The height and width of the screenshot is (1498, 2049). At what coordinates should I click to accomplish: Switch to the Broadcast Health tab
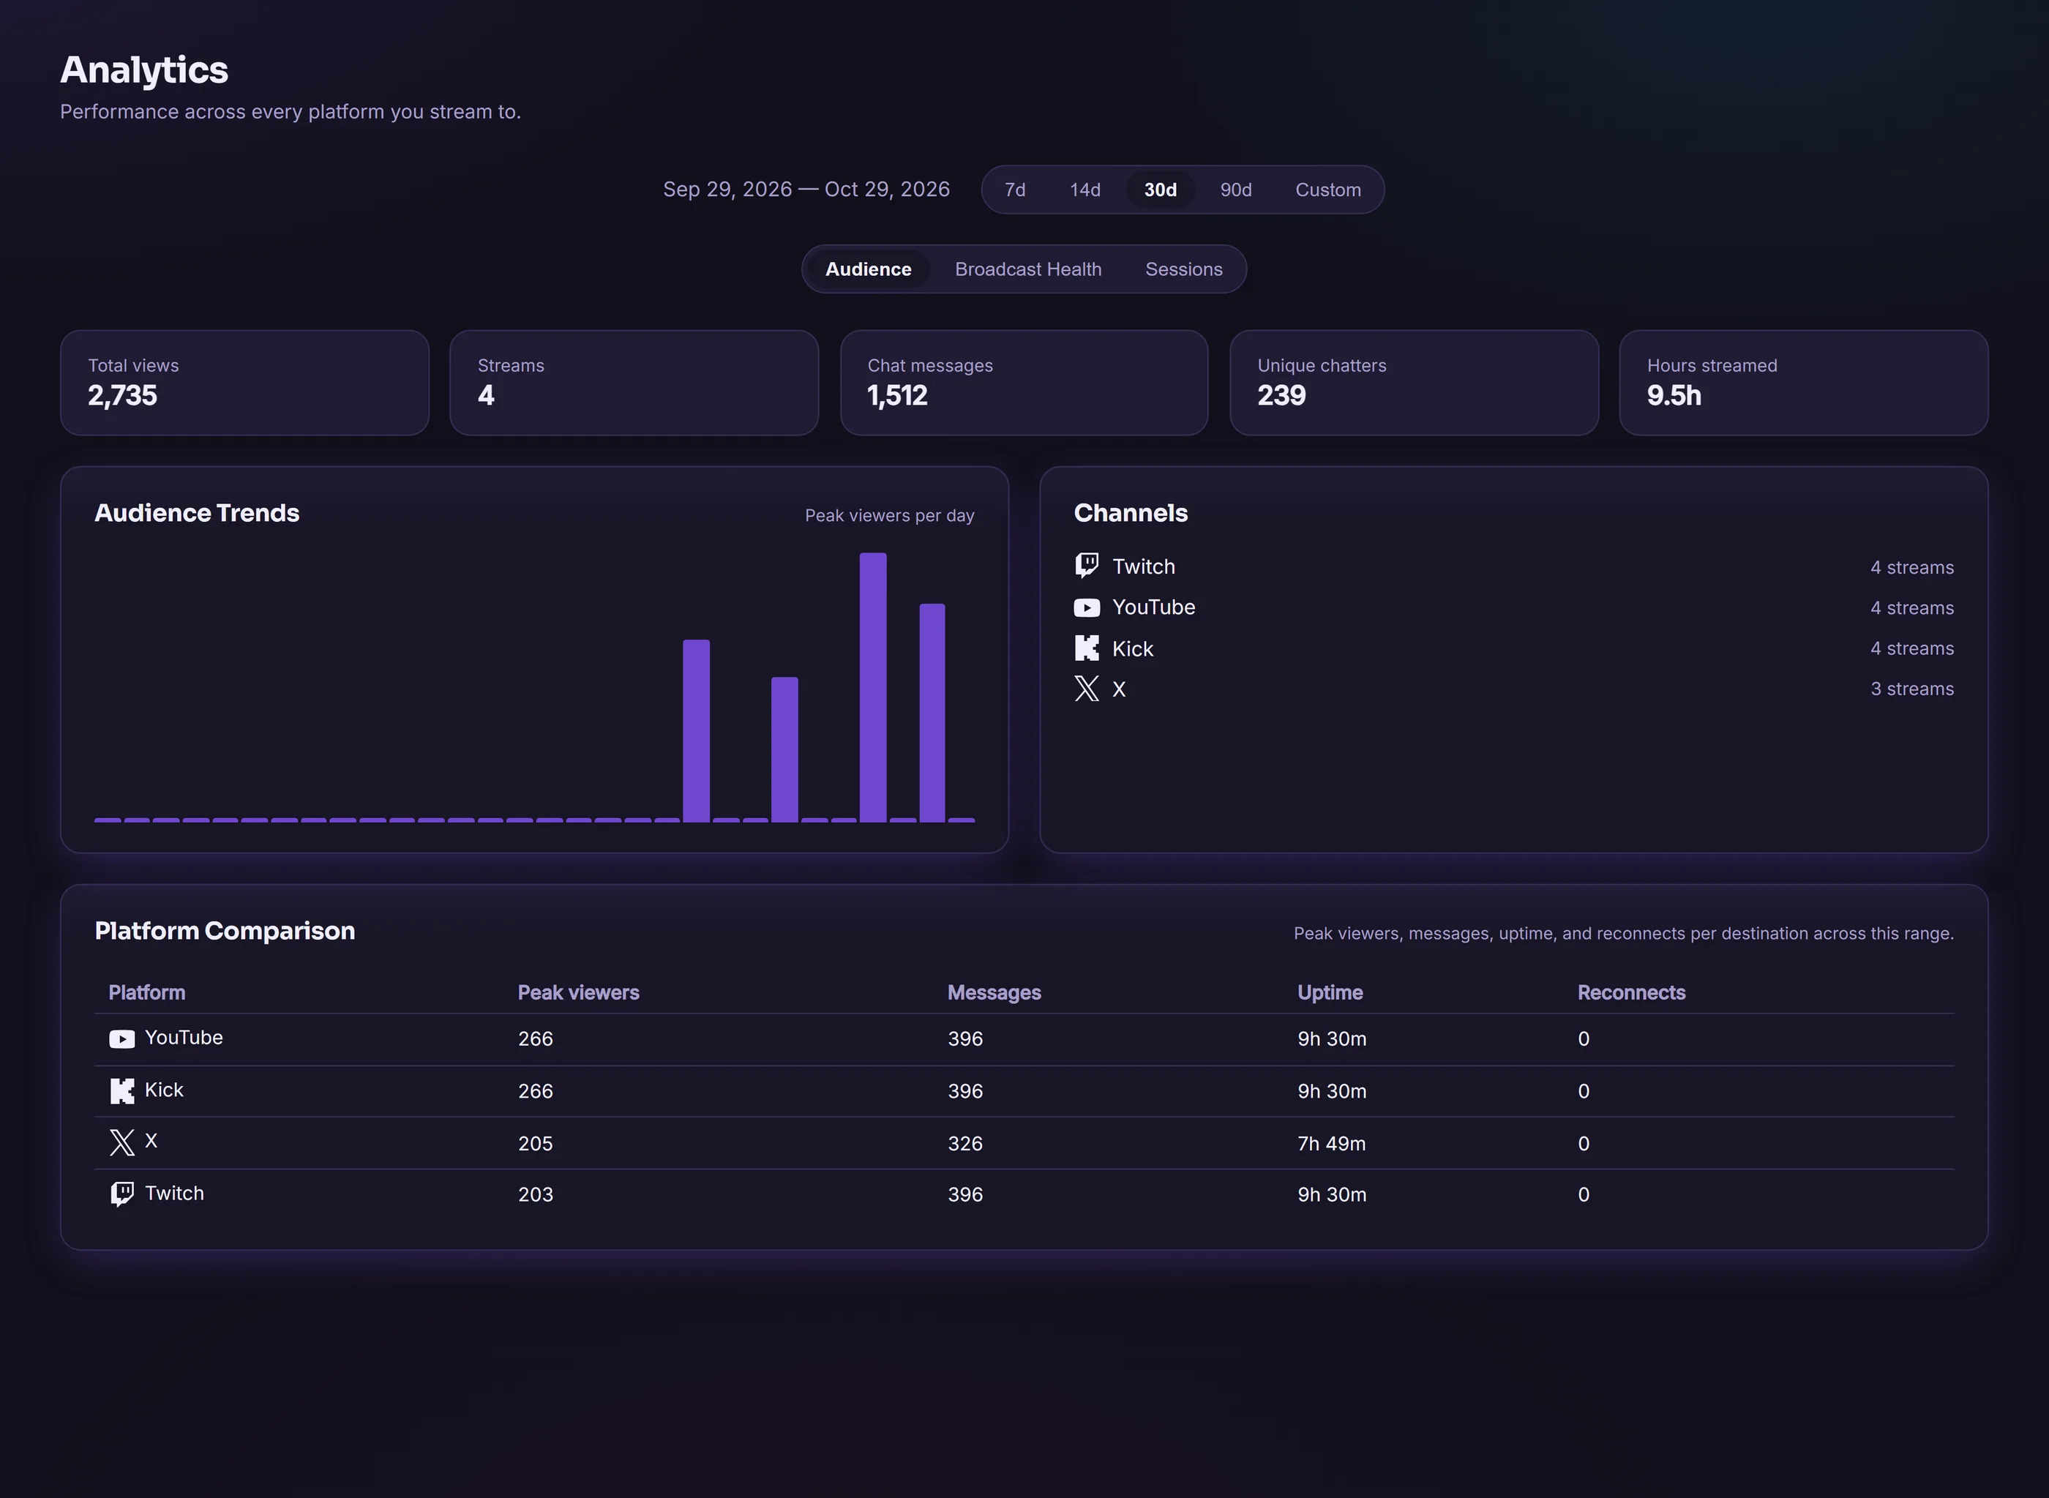click(1028, 269)
